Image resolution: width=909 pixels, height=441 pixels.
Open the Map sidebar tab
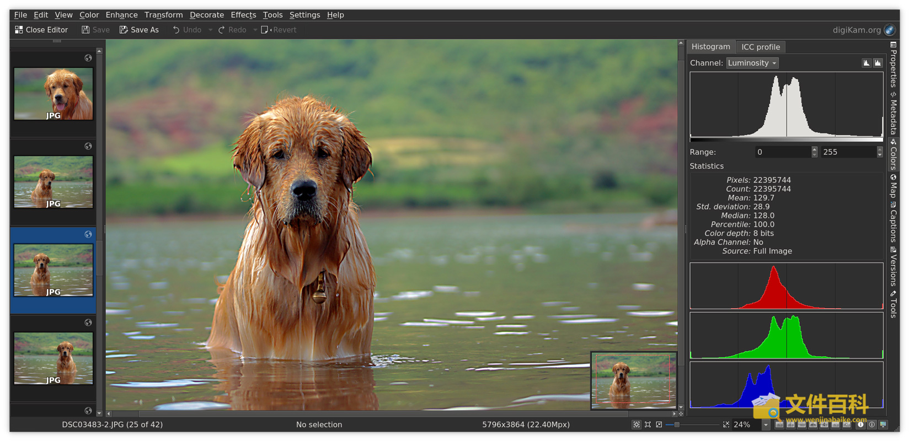click(894, 186)
